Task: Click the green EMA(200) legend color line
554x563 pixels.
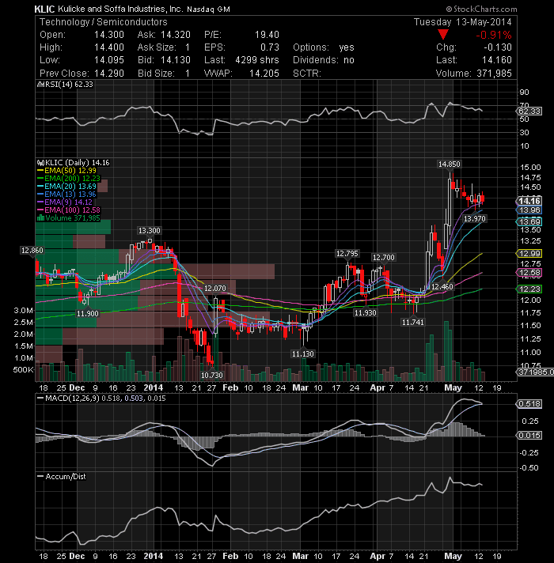Action: 40,179
